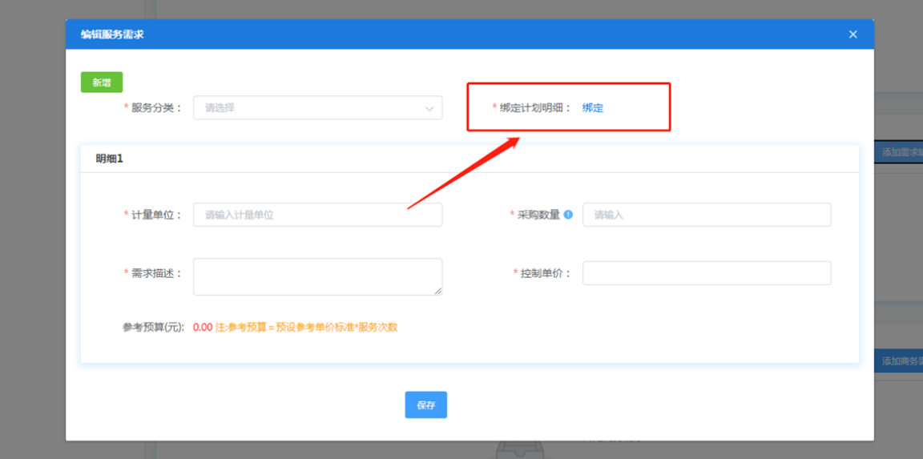The image size is (923, 459).
Task: Focus the 计量单位 input field
Action: [317, 215]
